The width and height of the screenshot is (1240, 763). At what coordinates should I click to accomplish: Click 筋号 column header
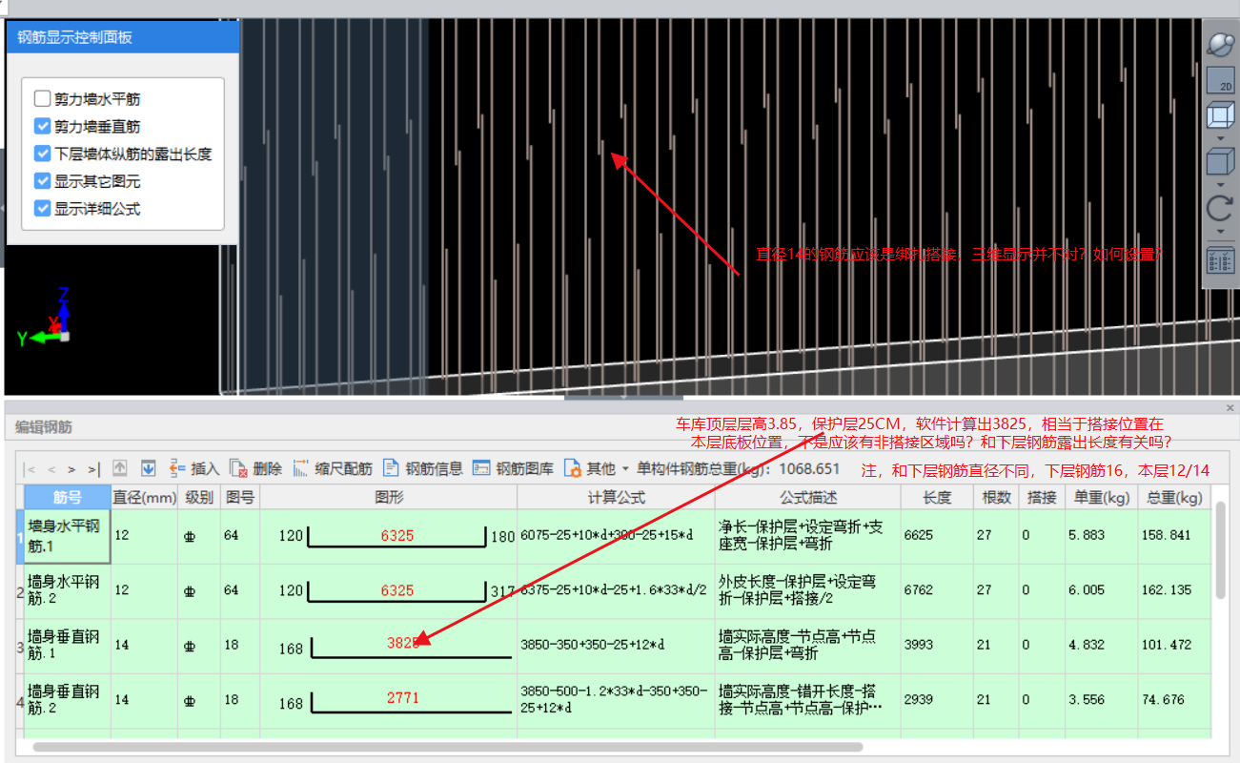point(67,497)
